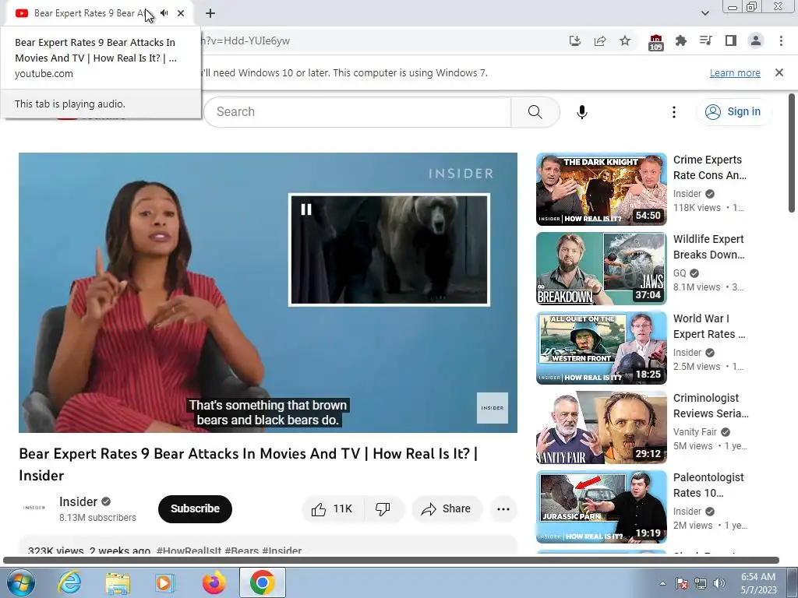Bookmark this page with the star icon
The width and height of the screenshot is (798, 598).
click(625, 40)
